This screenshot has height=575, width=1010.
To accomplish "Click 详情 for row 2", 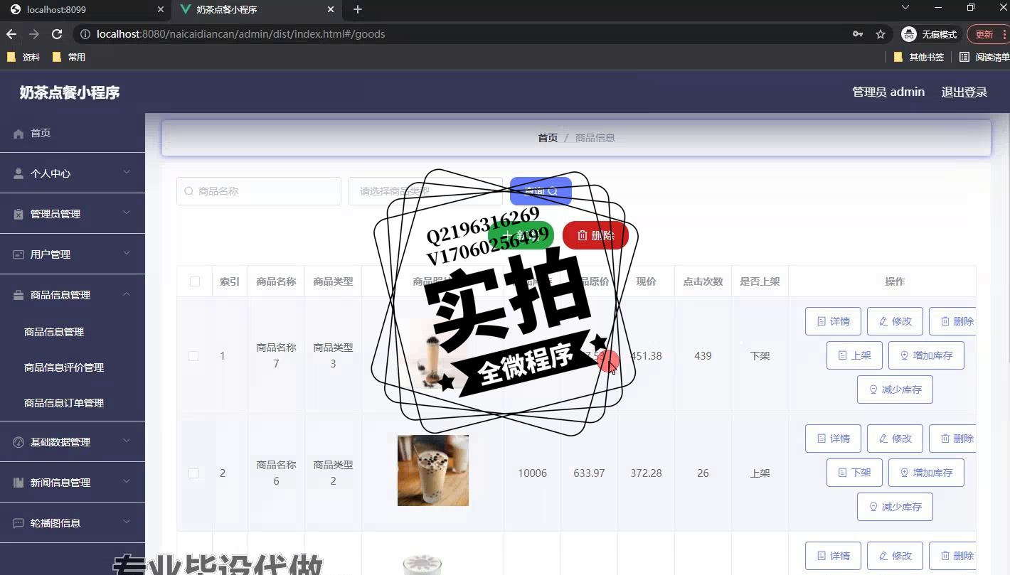I will [x=833, y=439].
